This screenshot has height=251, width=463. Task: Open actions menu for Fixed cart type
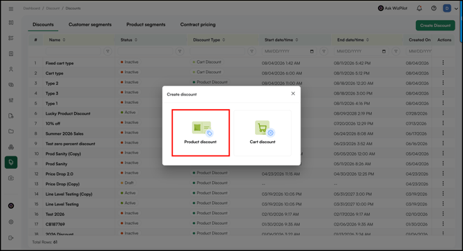point(443,63)
